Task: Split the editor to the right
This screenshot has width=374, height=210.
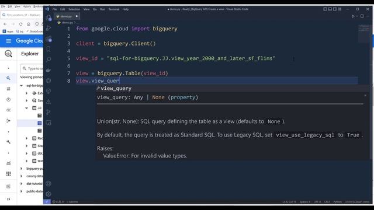Action: [x=362, y=16]
